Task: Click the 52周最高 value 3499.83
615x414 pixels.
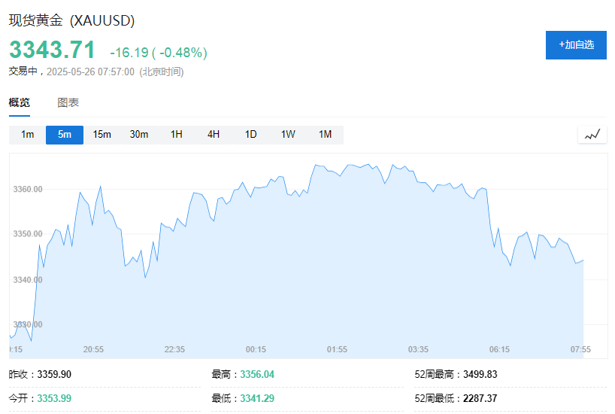Action: tap(482, 374)
